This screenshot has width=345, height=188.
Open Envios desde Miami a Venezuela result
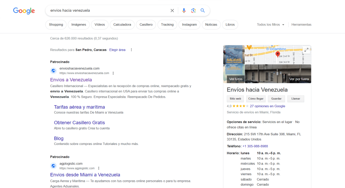click(x=85, y=175)
